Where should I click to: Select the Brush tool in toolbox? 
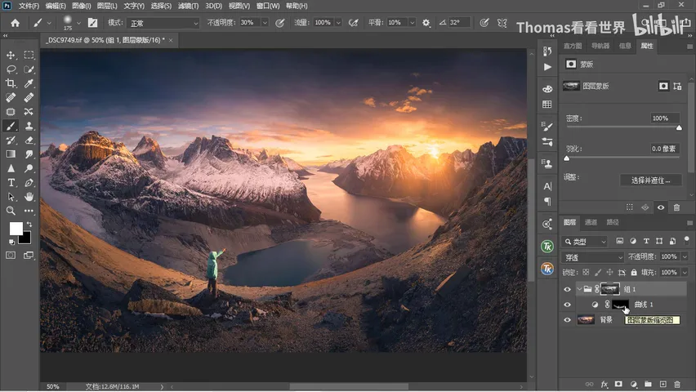coord(11,126)
